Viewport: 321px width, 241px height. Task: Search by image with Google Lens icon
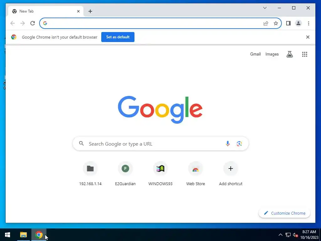[x=239, y=144]
